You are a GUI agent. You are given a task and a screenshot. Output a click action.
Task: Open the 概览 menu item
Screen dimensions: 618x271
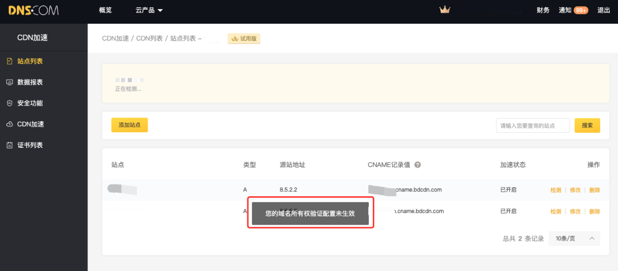tap(105, 10)
